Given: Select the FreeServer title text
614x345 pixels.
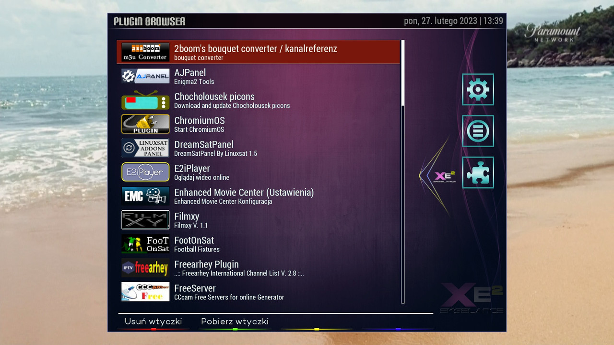Looking at the screenshot, I should [195, 288].
